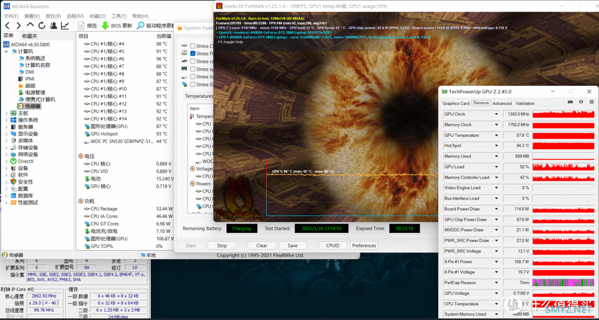Enable first Stress CPU checkbox
This screenshot has width=599, height=320.
click(x=192, y=46)
